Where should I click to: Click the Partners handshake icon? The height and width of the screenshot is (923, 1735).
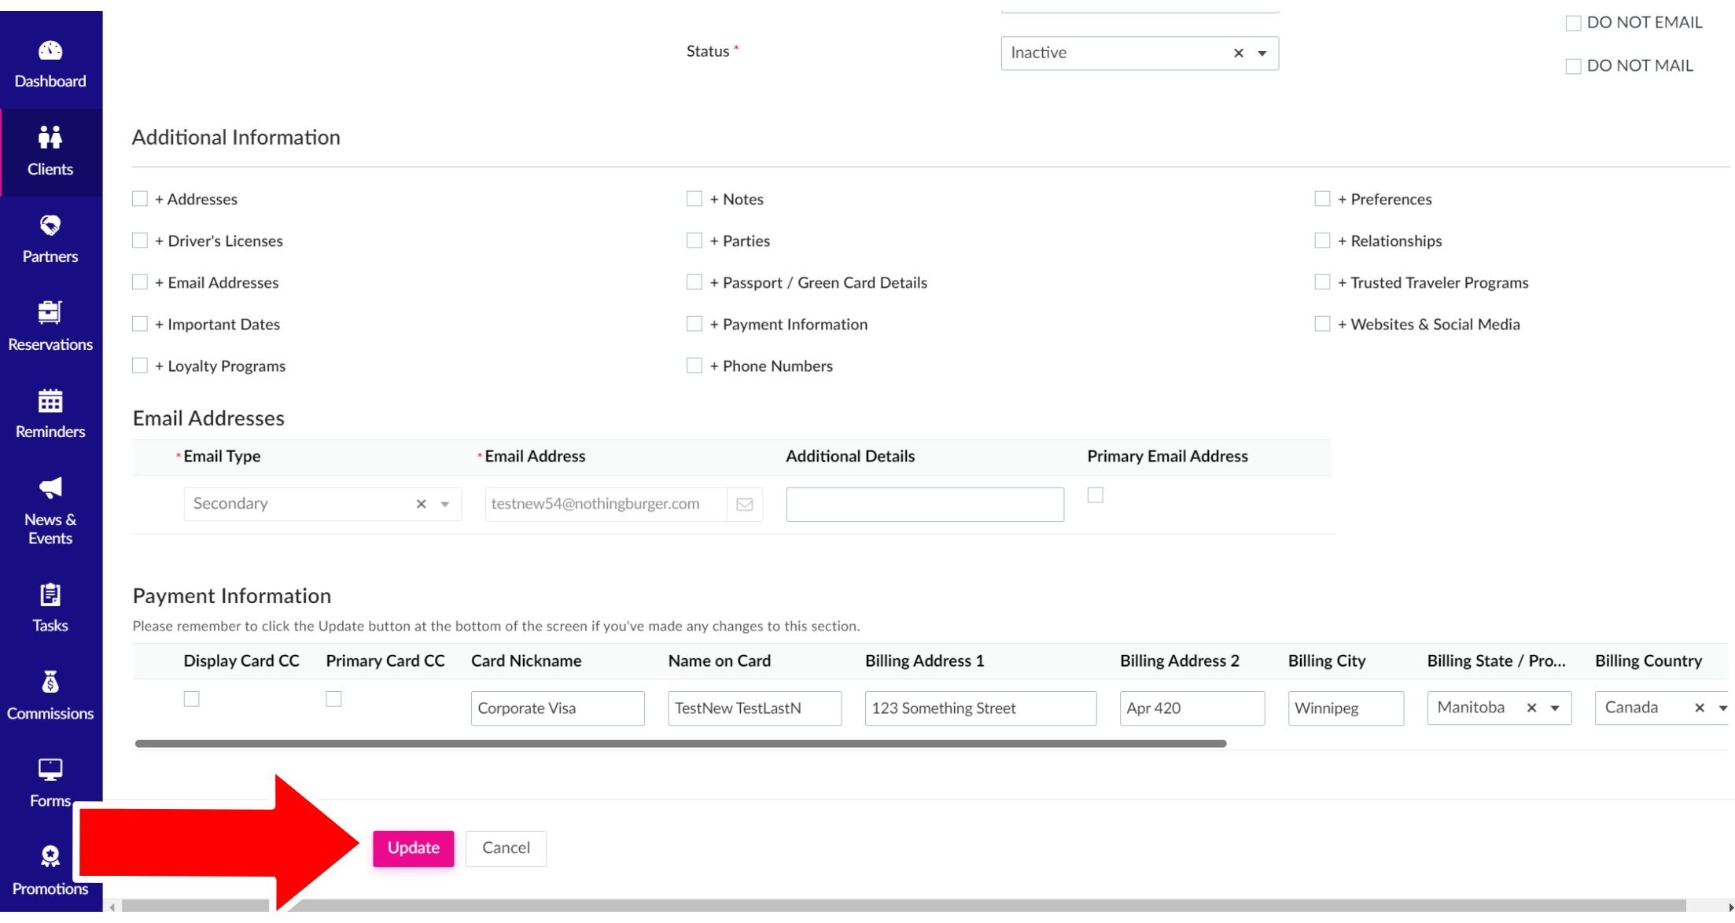[x=50, y=226]
